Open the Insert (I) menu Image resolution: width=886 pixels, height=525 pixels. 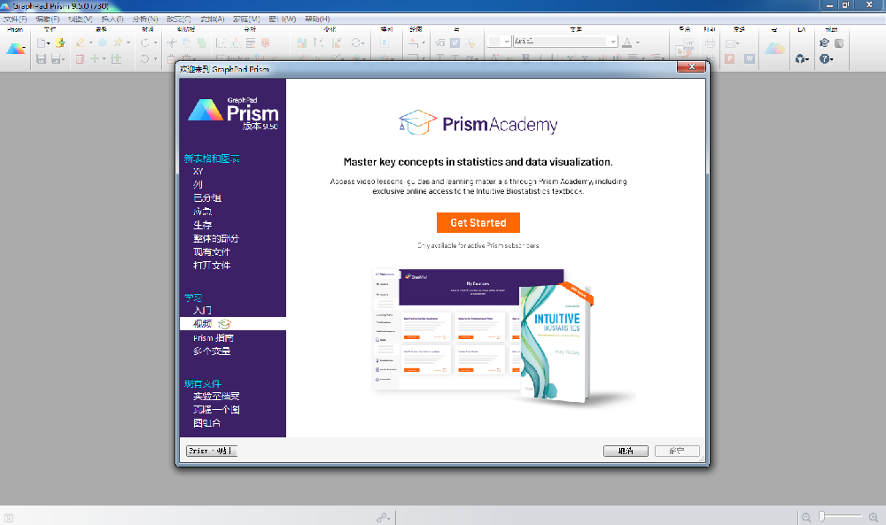(113, 19)
